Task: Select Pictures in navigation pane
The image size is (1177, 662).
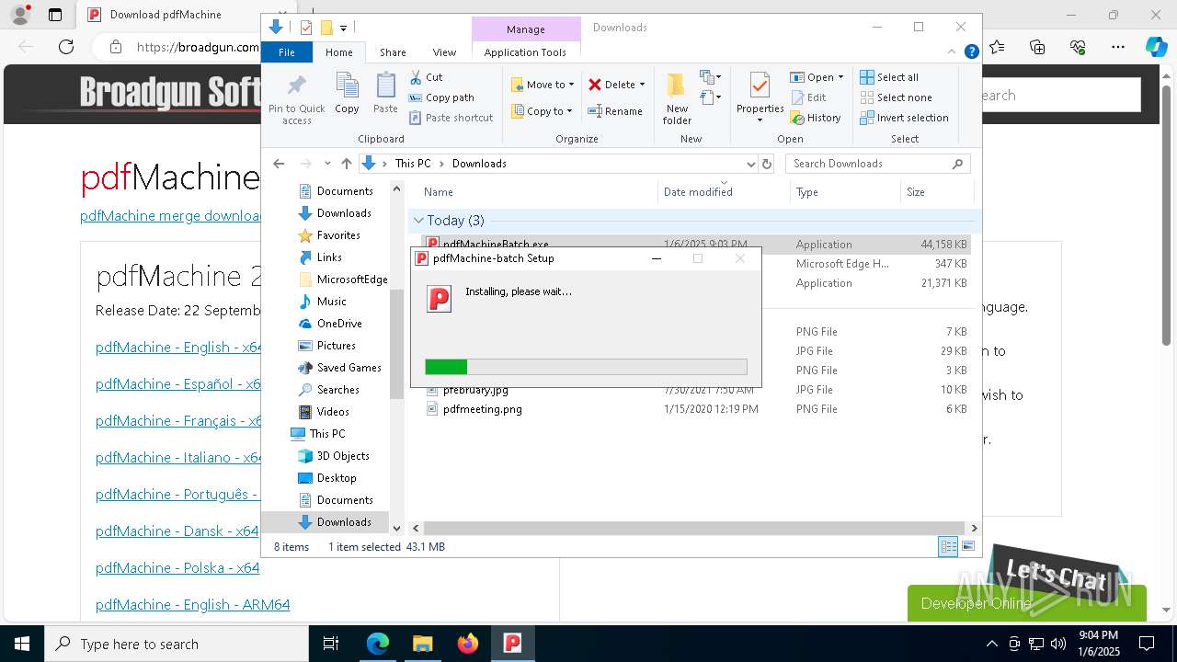Action: point(336,346)
